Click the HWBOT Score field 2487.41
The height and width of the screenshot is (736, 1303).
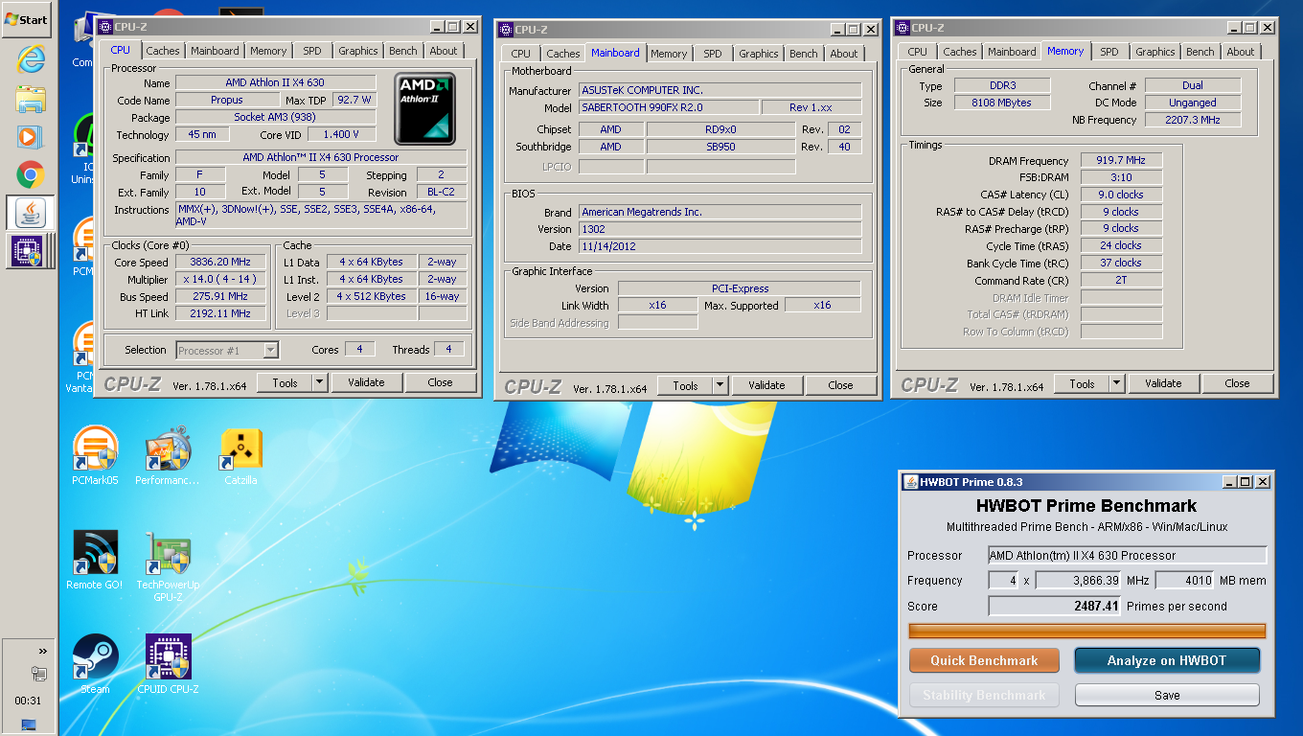click(1056, 606)
